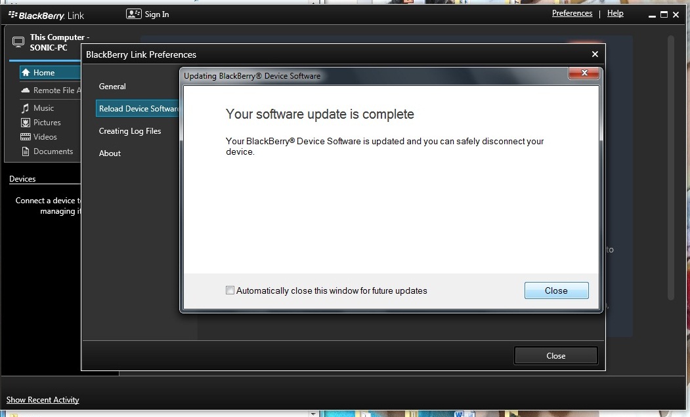This screenshot has width=690, height=417.
Task: Click the Videos film icon
Action: point(26,136)
